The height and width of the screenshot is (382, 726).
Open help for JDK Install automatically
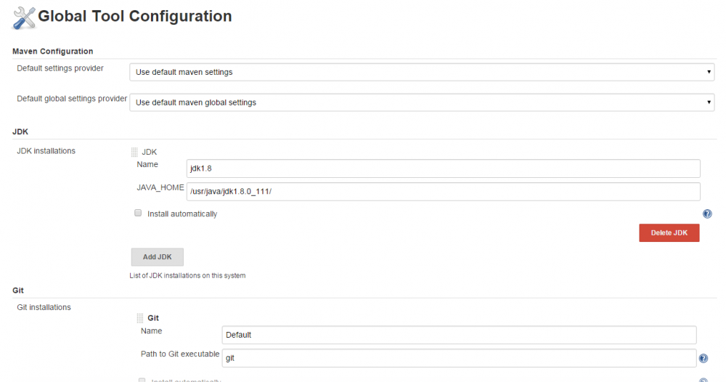point(706,214)
